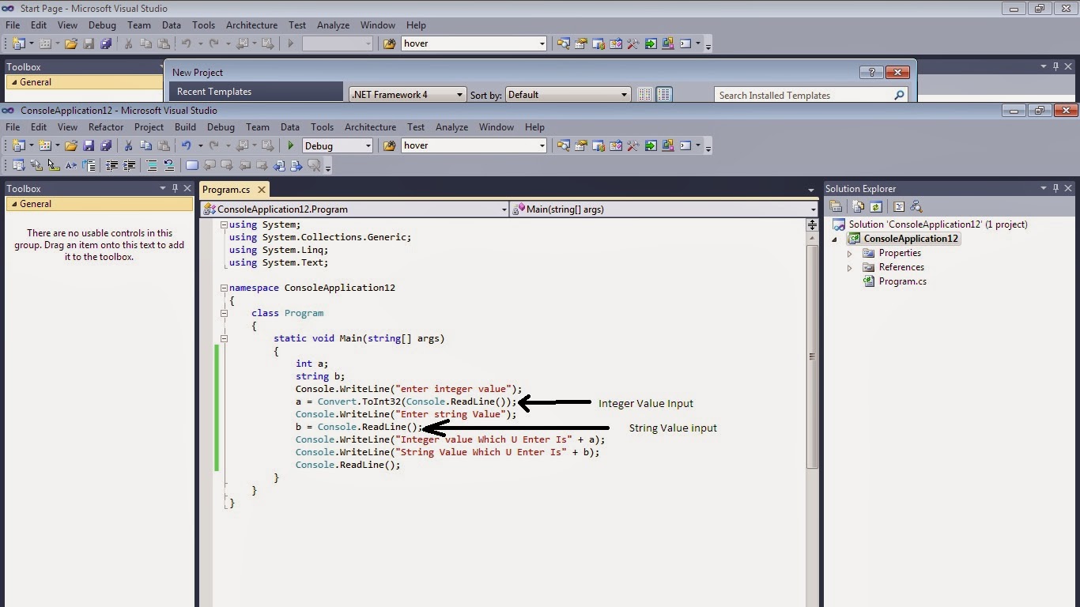Pin Solution Explorer panel with auto-hide pin
This screenshot has width=1080, height=607.
[x=1055, y=188]
